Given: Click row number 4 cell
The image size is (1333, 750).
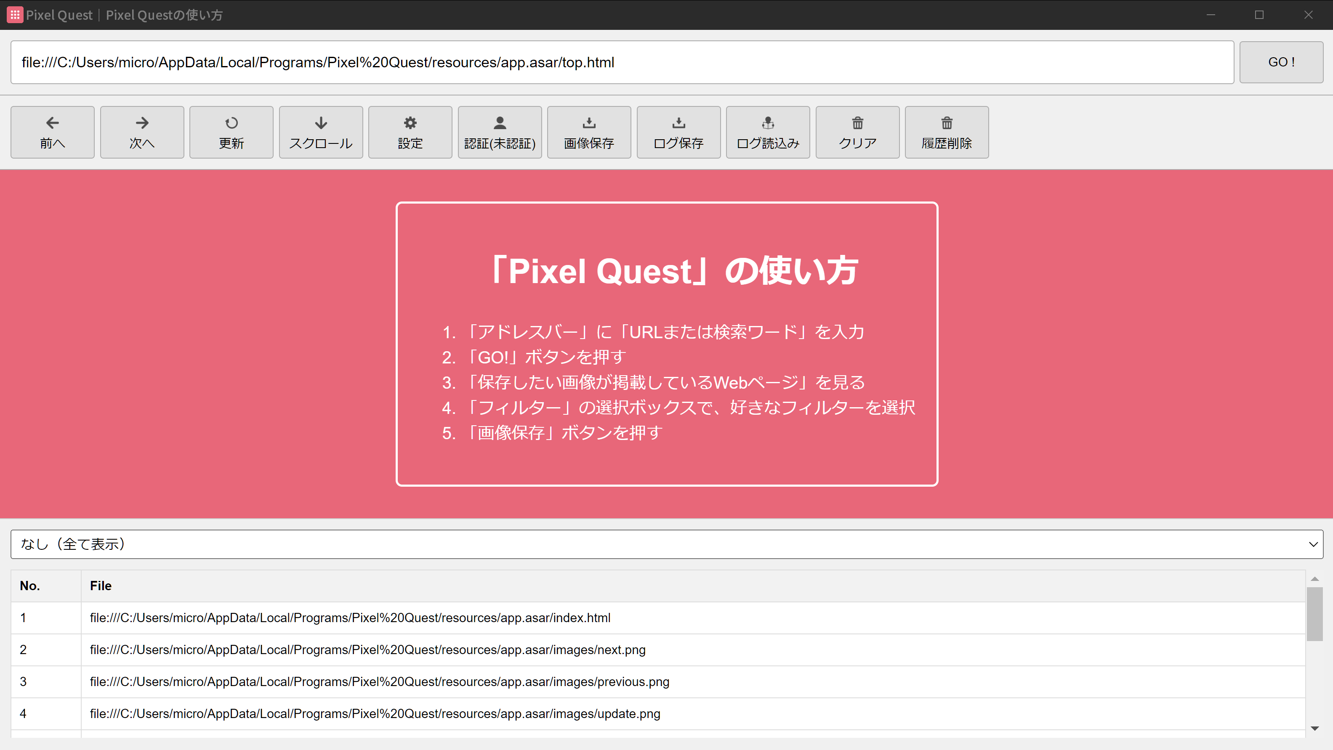Looking at the screenshot, I should click(x=45, y=714).
